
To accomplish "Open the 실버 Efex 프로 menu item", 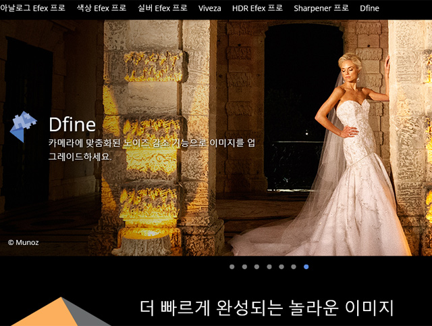I will click(163, 8).
